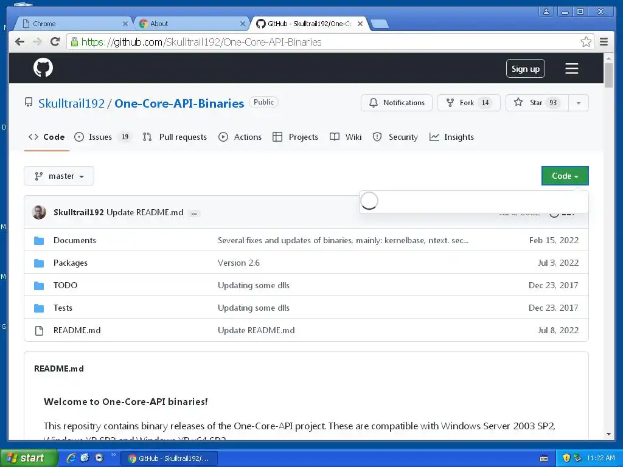Open the Documents folder link
623x467 pixels.
pyautogui.click(x=75, y=240)
